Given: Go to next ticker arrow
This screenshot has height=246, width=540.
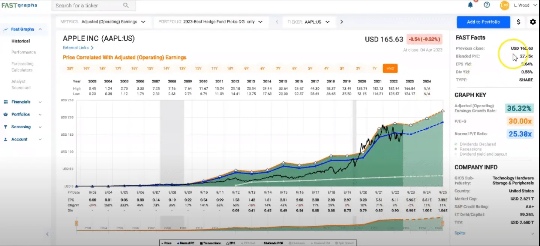Looking at the screenshot, I should pyautogui.click(x=342, y=22).
